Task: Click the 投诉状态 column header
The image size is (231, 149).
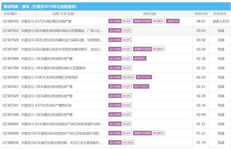Action: tap(220, 14)
